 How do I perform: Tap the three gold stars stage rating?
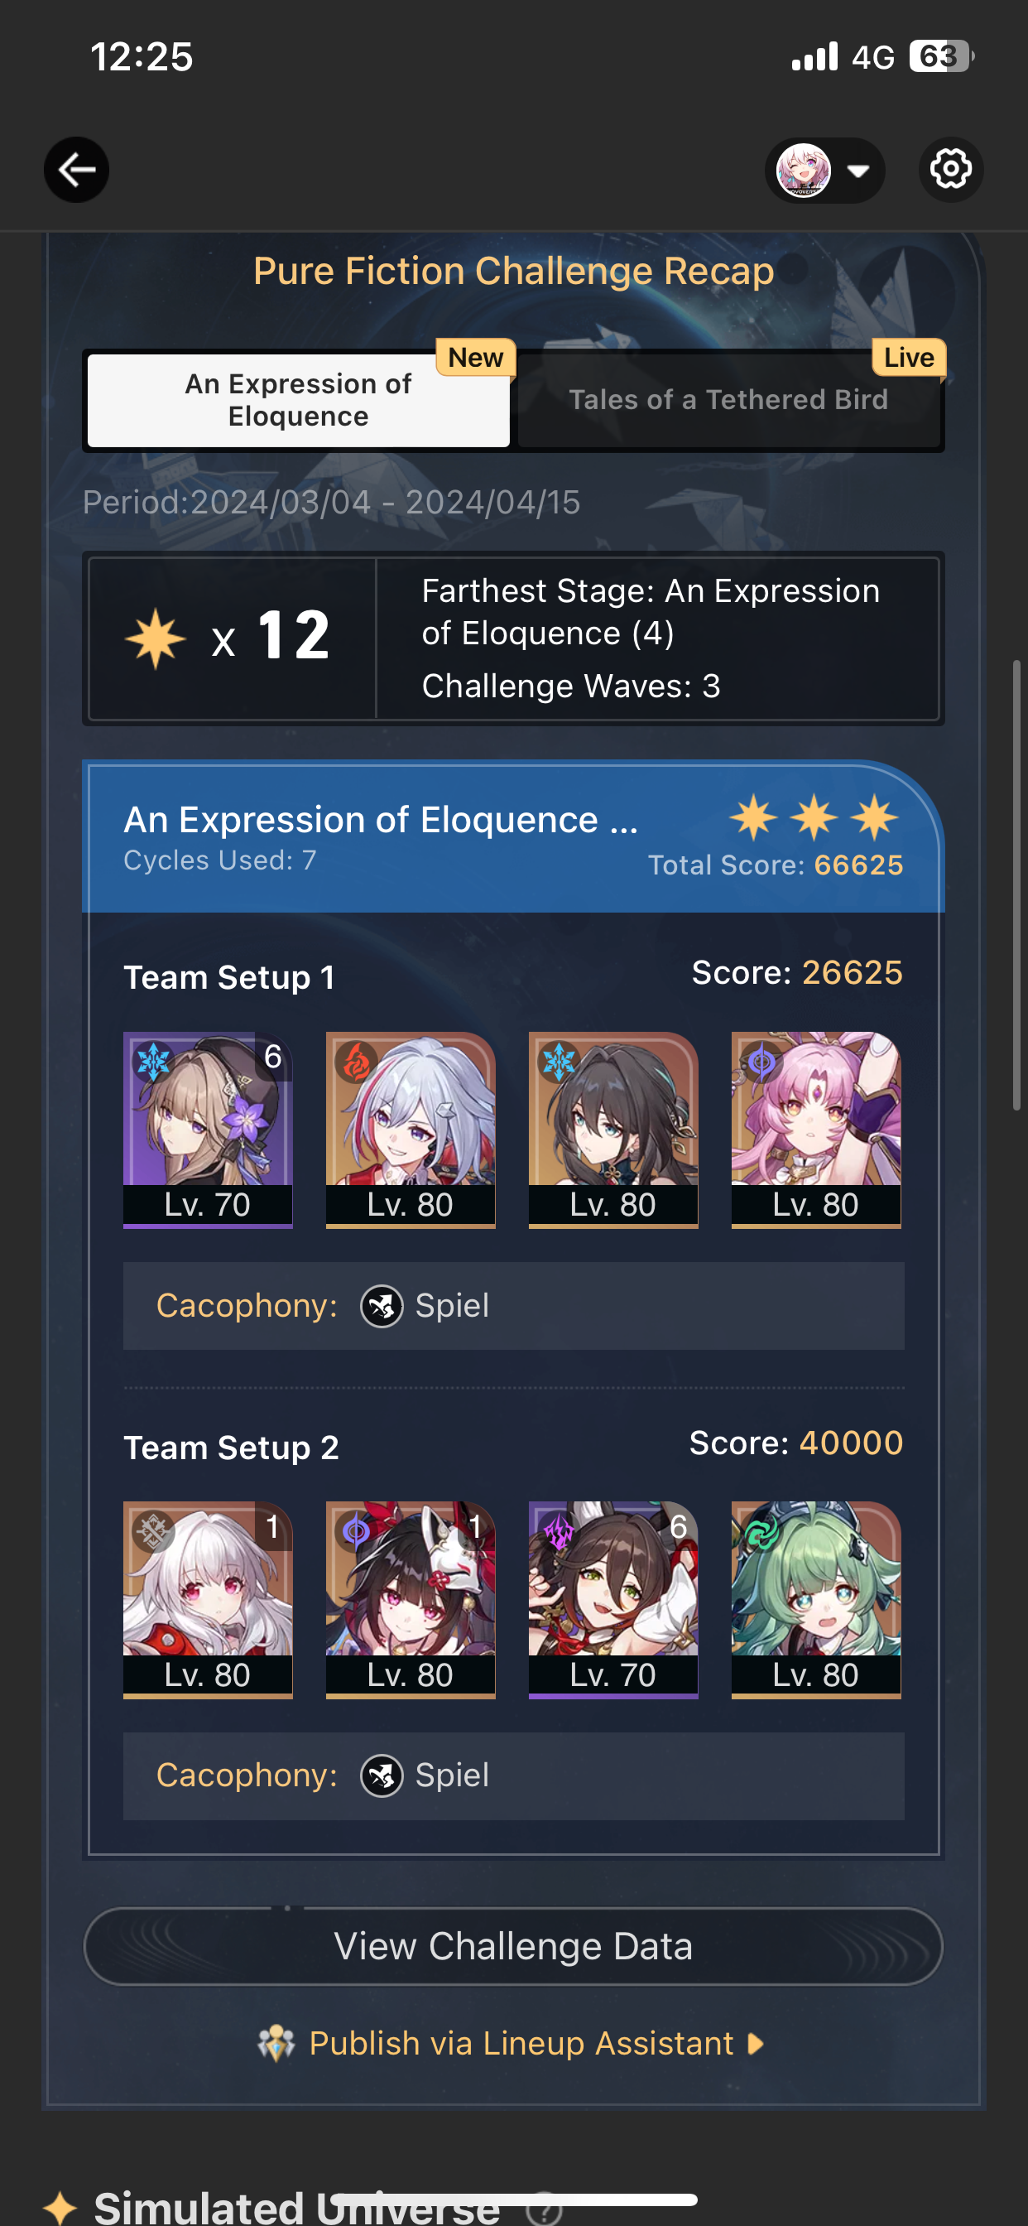[x=814, y=817]
